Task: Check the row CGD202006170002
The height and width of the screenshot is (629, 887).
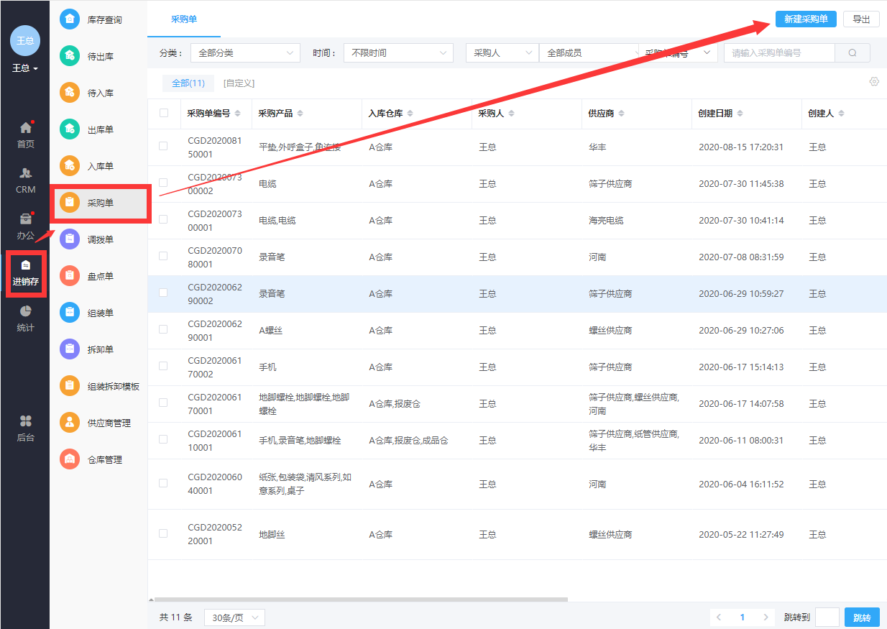Action: [163, 366]
